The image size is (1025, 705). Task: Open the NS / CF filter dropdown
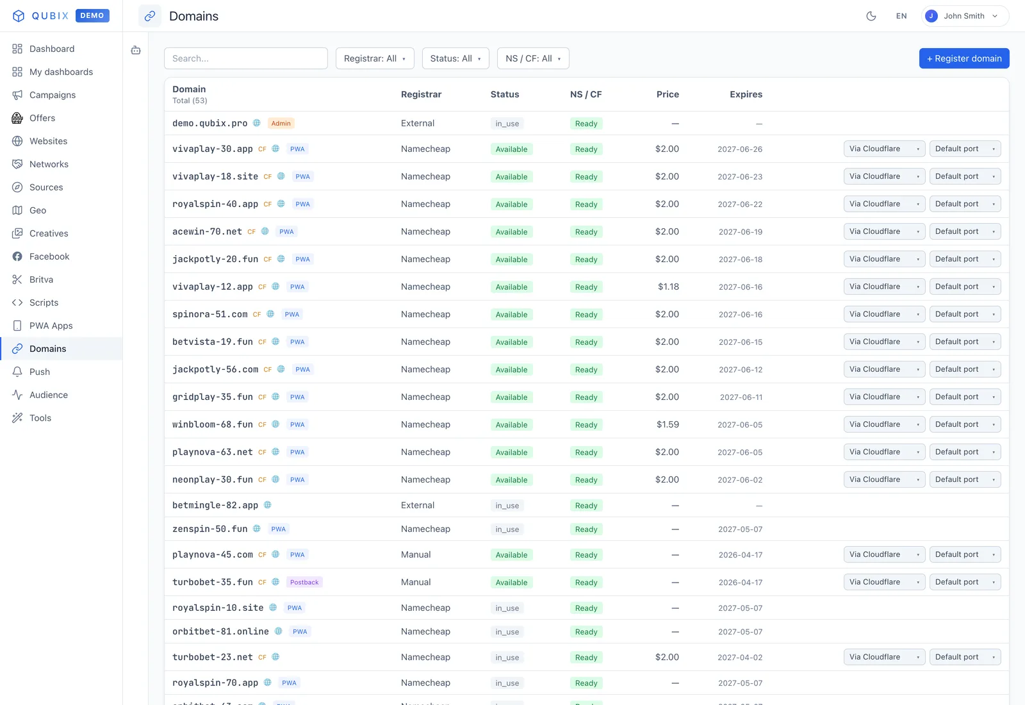[533, 58]
